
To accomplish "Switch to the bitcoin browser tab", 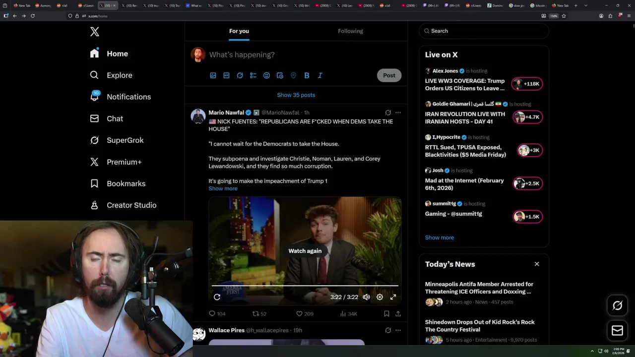I will click(538, 5).
